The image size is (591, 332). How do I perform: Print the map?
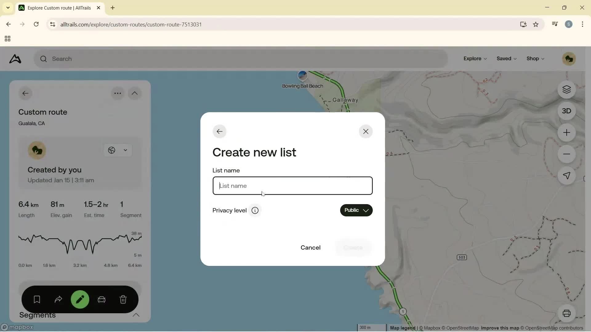click(567, 313)
